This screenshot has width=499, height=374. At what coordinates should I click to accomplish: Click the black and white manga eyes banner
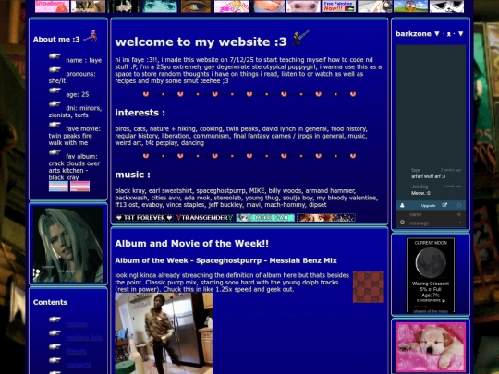(446, 6)
